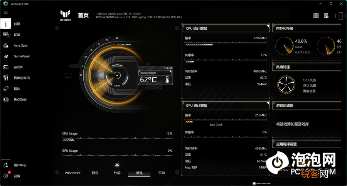Image resolution: width=347 pixels, height=186 pixels.
Task: Open the 游戏启动器 panel header
Action: click(307, 106)
